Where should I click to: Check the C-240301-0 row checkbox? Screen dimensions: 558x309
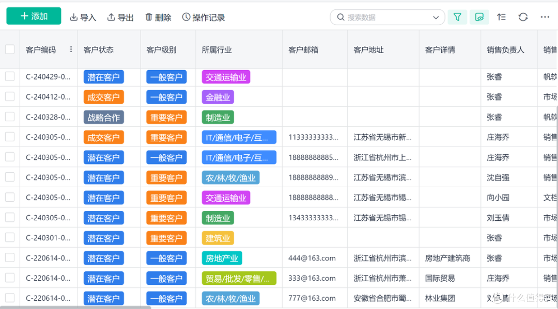click(x=10, y=237)
